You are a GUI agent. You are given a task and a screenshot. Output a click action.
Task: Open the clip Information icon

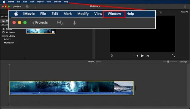(160, 12)
